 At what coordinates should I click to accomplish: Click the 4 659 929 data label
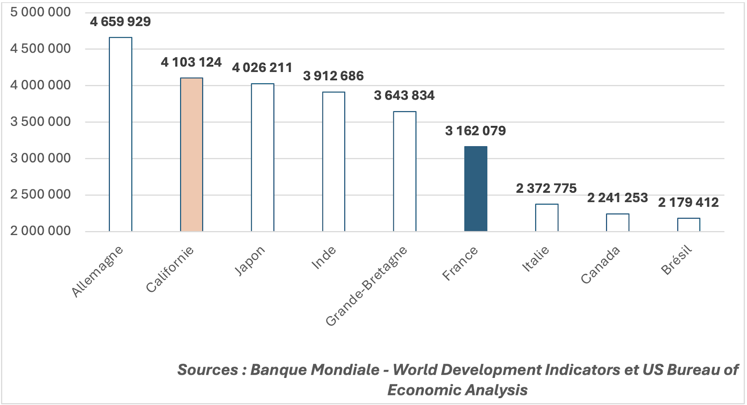point(120,22)
